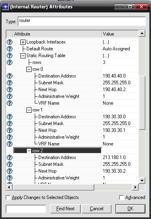Expand the Loopback Interfaces node

tap(23, 42)
